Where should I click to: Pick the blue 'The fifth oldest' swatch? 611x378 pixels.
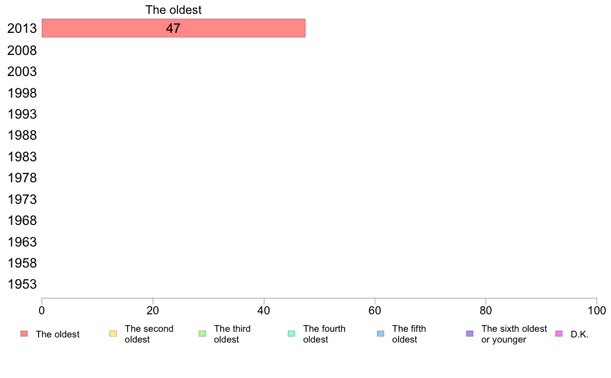point(381,334)
